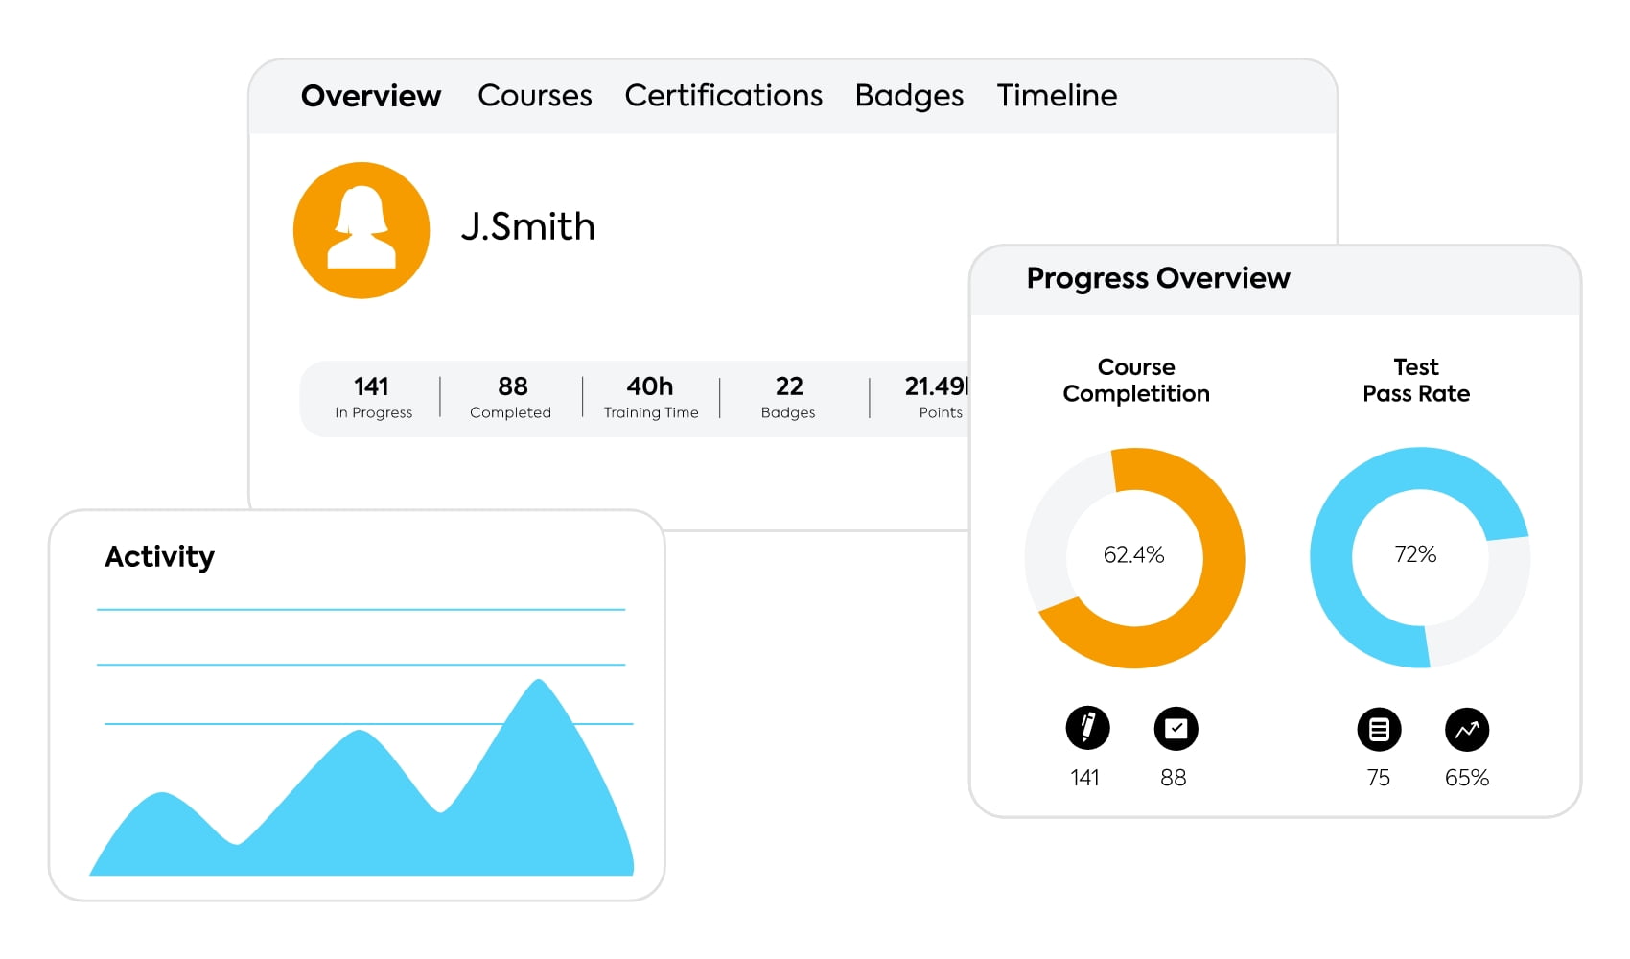The image size is (1630, 959).
Task: Click the Progress Overview heading
Action: pos(1158,278)
